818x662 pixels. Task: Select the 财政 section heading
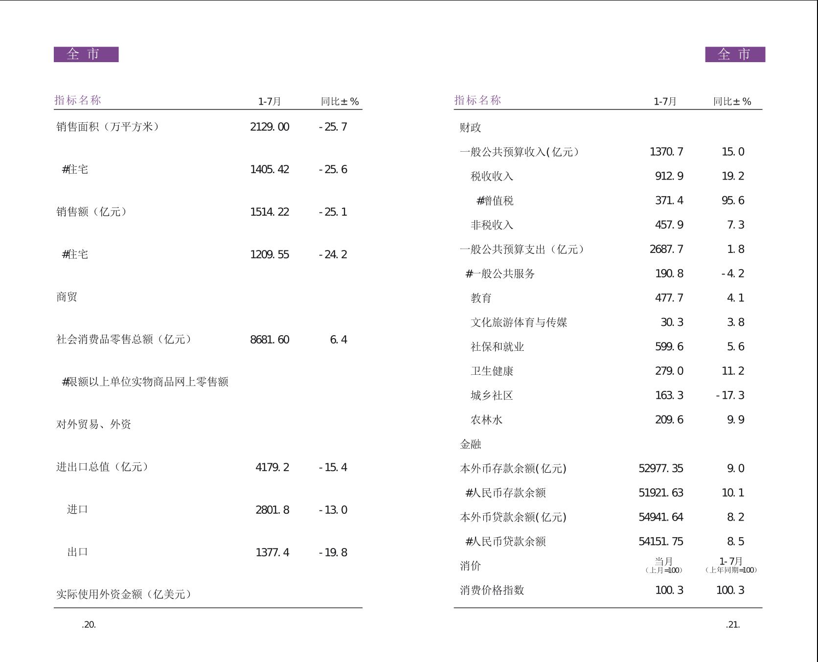tap(471, 128)
